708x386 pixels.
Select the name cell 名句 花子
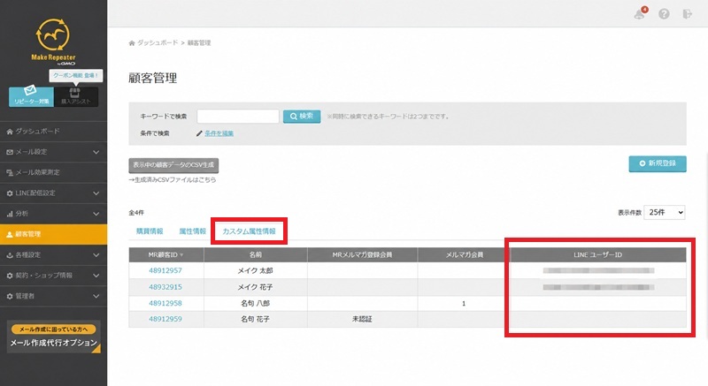point(256,319)
